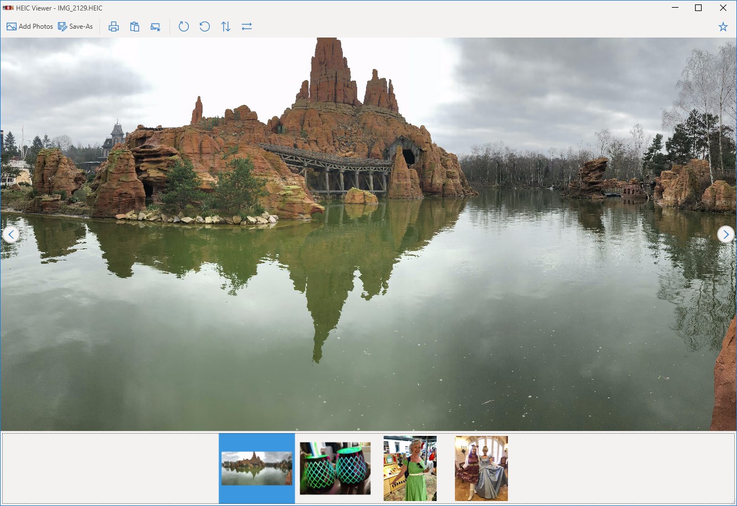This screenshot has width=737, height=506.
Task: Select the rock mountain lake thumbnail
Action: pos(257,468)
